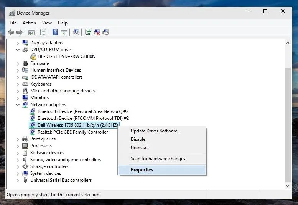Click the Show/Hide Action Pane toolbar icon
Viewport: 298px width, 205px height.
click(x=64, y=32)
